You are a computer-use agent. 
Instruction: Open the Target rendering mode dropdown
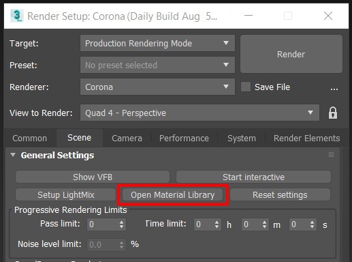coord(157,43)
